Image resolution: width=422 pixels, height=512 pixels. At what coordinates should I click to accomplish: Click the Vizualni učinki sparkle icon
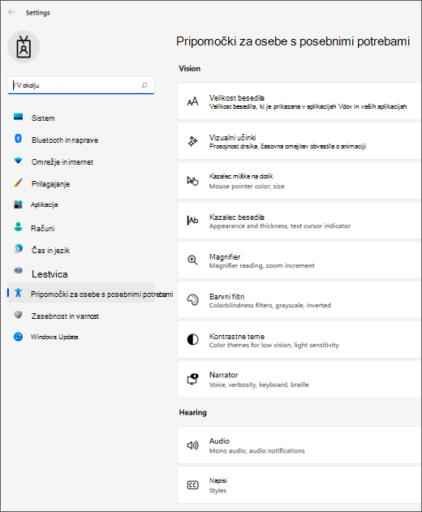(192, 141)
